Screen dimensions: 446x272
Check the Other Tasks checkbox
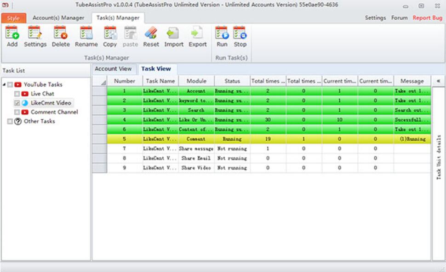click(10, 122)
